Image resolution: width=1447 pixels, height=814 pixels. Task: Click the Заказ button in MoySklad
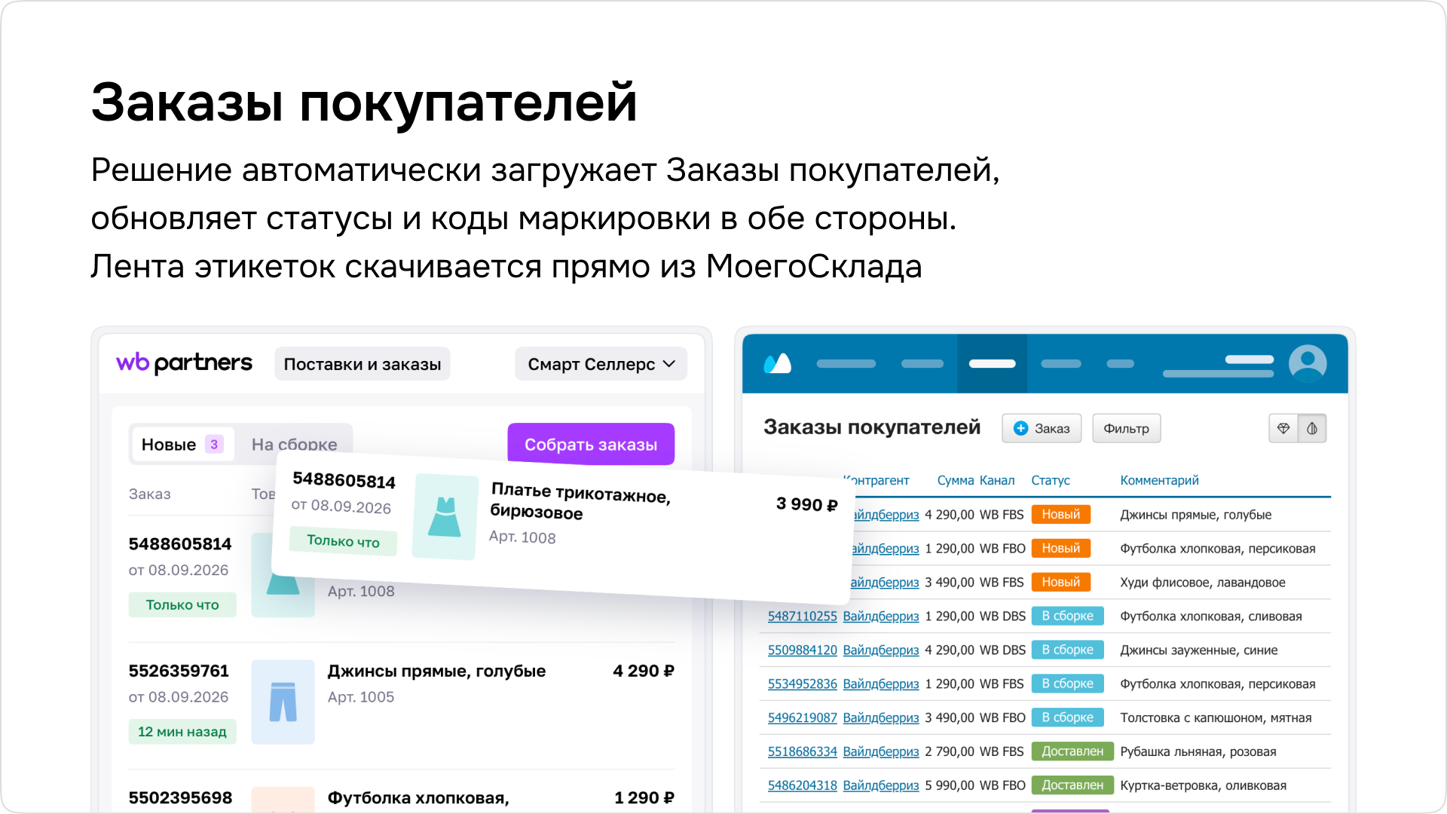[1042, 428]
